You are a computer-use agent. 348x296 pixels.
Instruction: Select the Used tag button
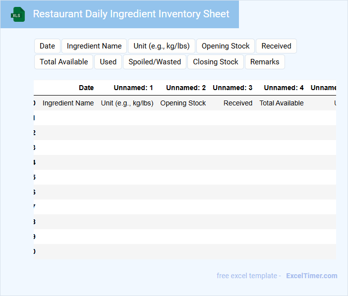tap(108, 62)
